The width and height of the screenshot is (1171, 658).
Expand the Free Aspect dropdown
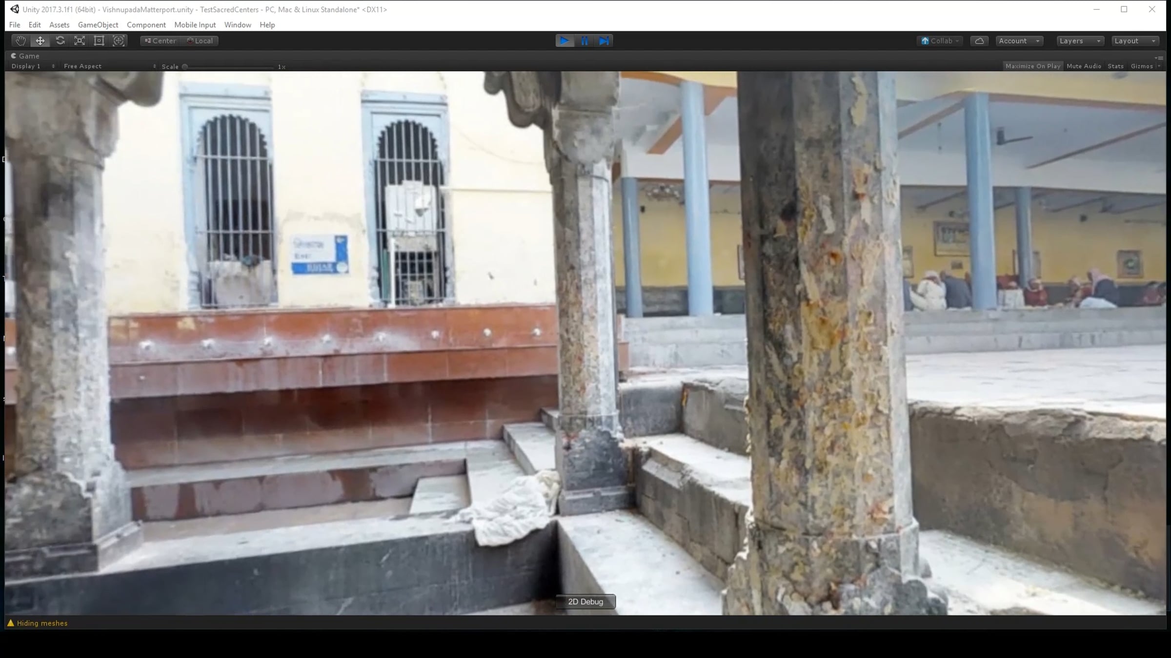(x=109, y=66)
